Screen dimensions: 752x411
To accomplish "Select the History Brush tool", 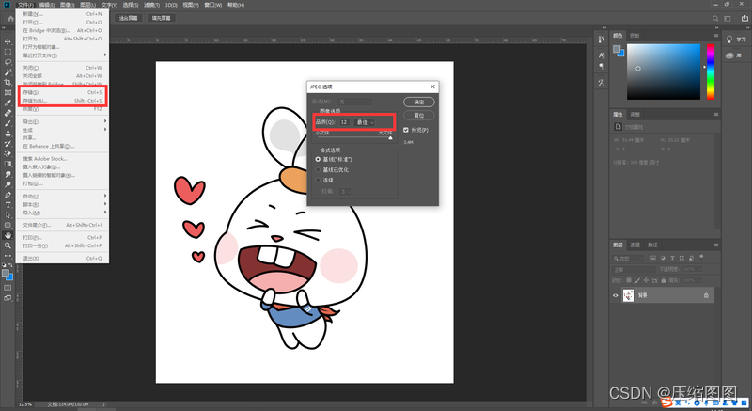I will click(x=8, y=143).
